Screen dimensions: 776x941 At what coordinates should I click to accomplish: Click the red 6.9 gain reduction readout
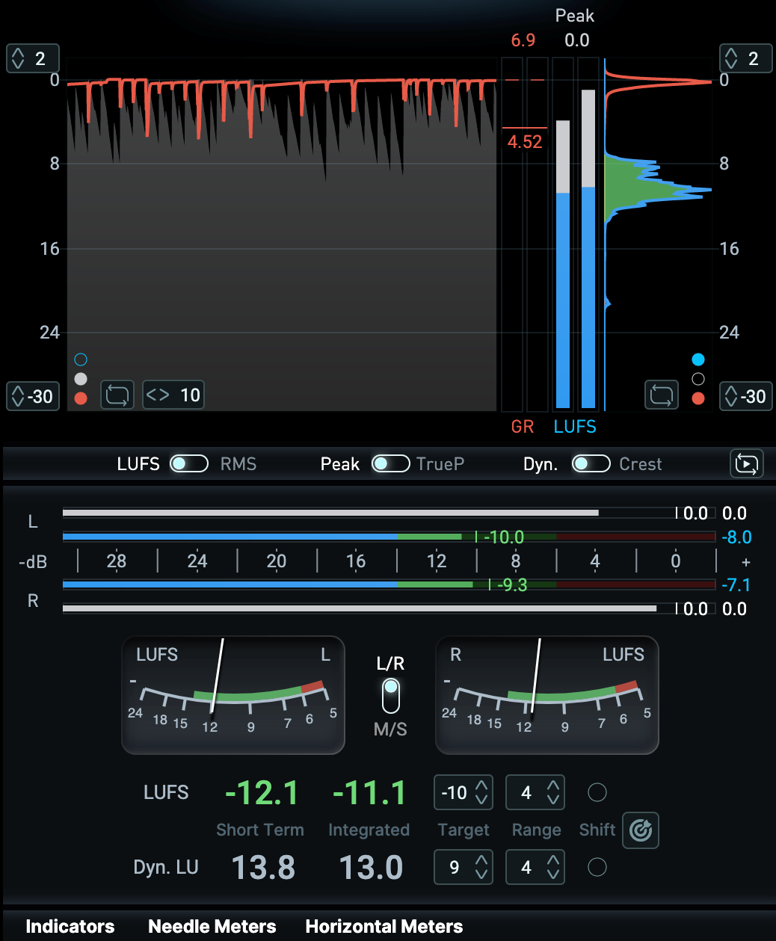[523, 40]
